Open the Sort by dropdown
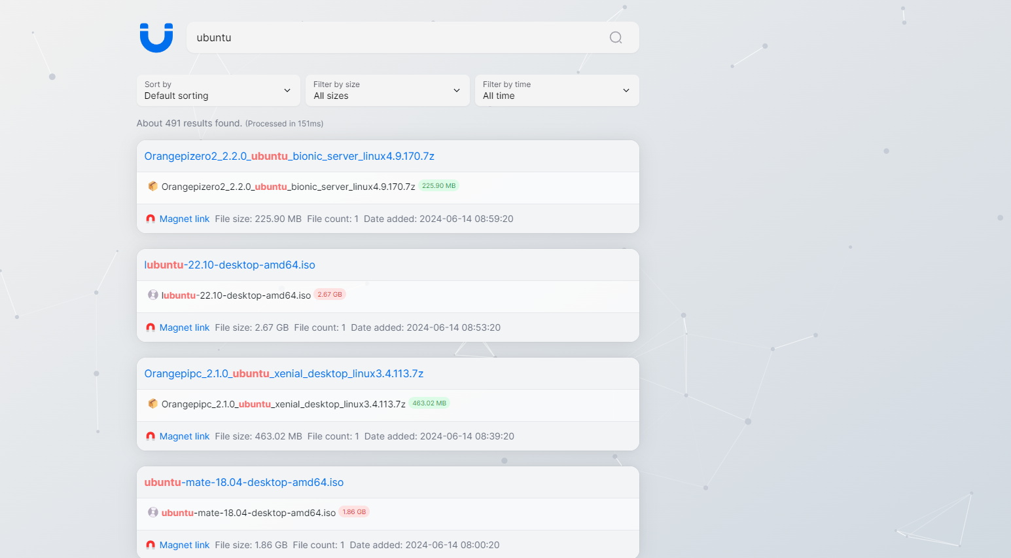 [x=218, y=90]
